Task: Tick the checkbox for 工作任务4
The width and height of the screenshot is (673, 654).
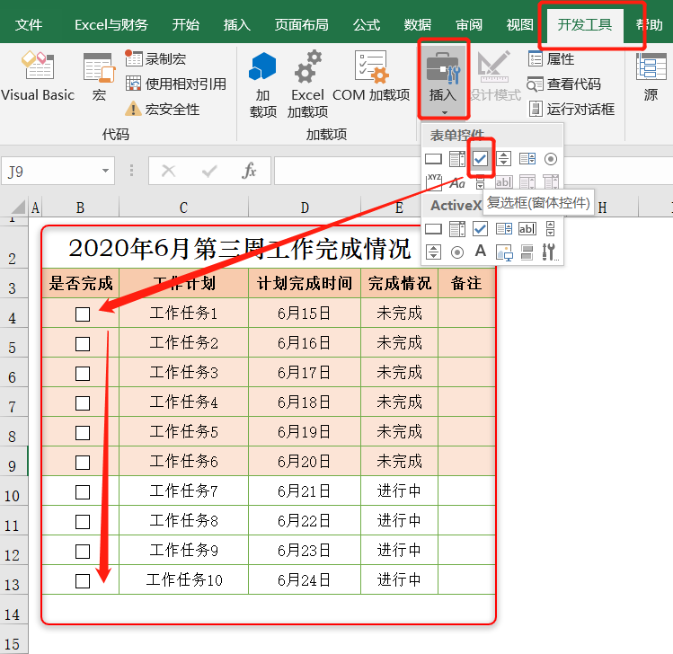Action: click(x=83, y=403)
